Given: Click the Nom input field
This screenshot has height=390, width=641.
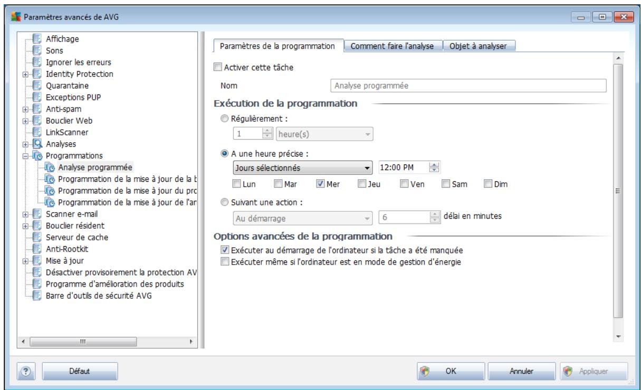Looking at the screenshot, I should [467, 85].
